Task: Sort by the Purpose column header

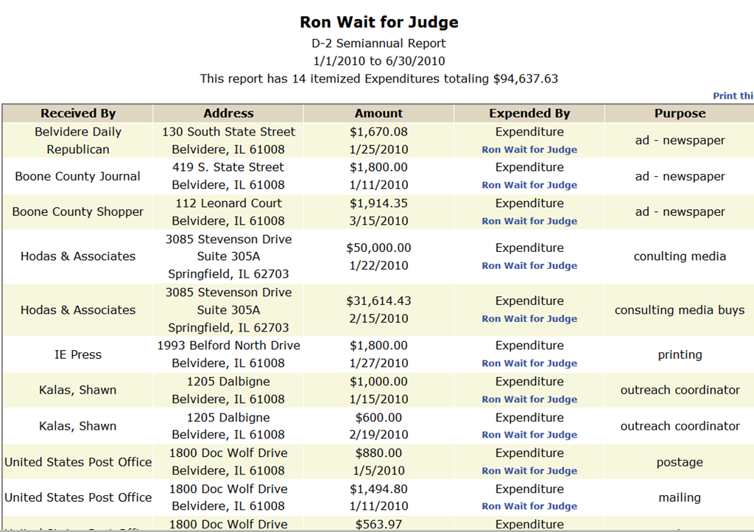Action: 680,113
